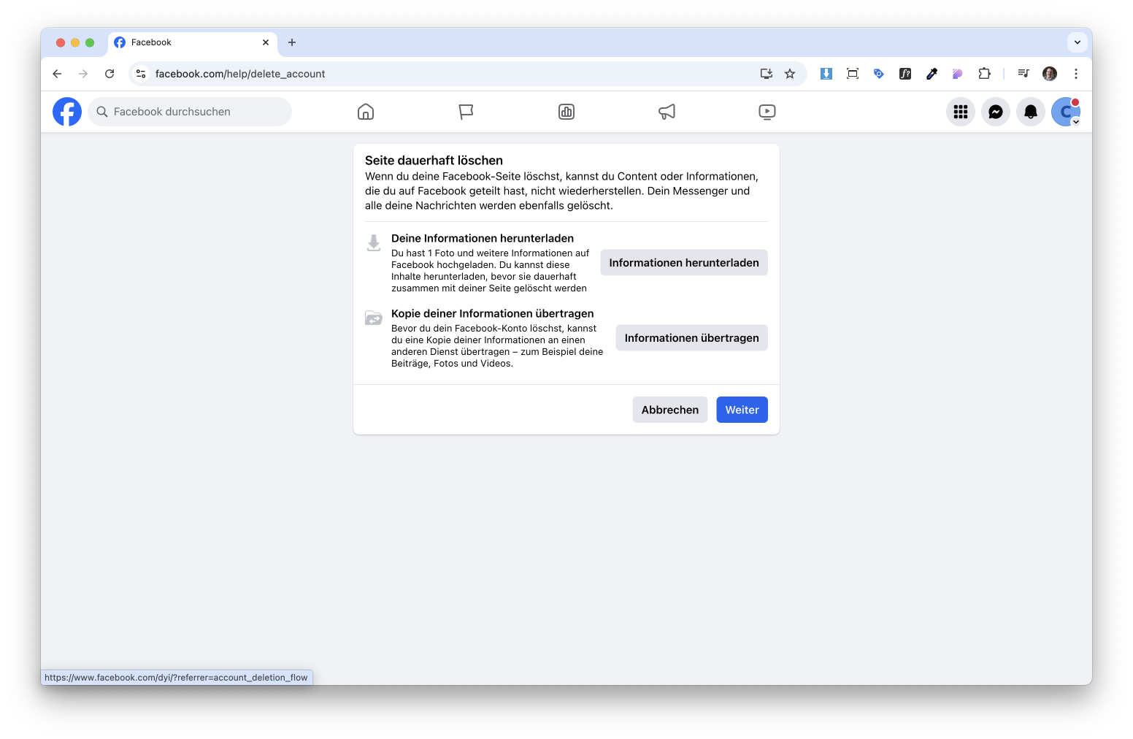
Task: Open the Video play icon
Action: [x=767, y=112]
